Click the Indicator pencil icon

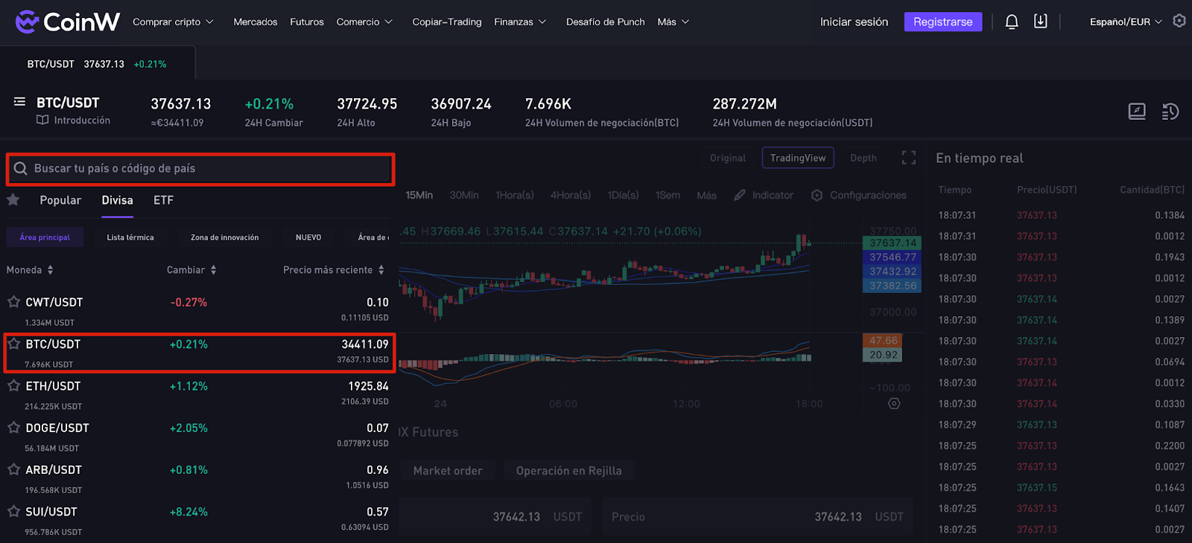(x=740, y=195)
